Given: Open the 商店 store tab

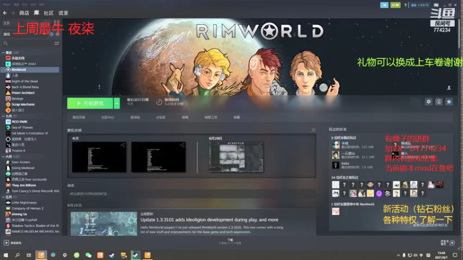Looking at the screenshot, I should (24, 13).
